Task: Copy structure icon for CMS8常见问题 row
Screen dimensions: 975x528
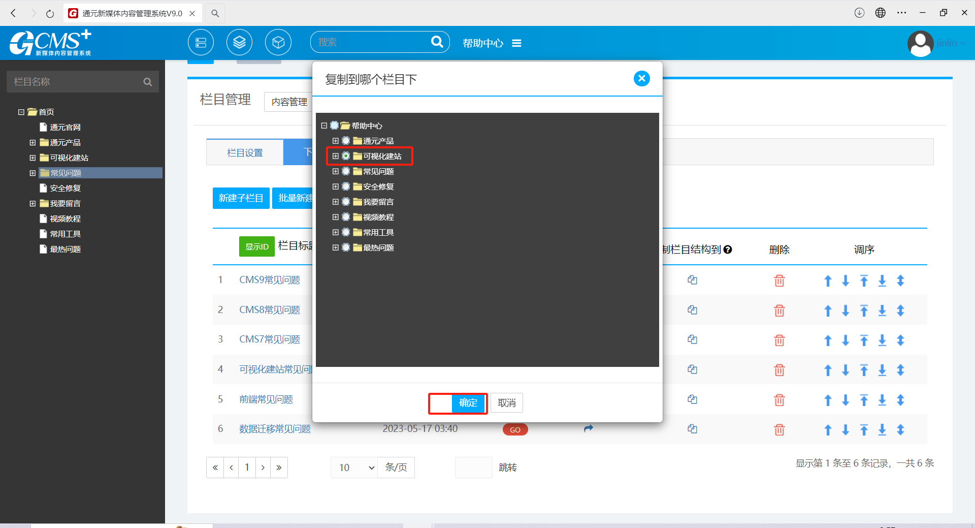Action: (692, 310)
